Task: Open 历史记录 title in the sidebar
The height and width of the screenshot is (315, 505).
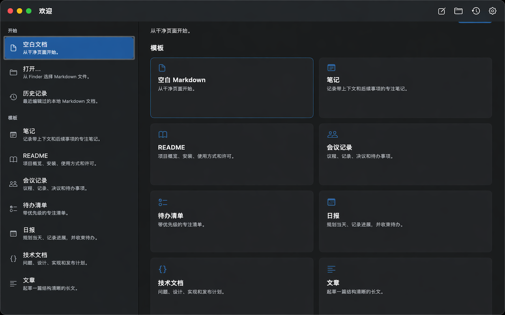Action: pyautogui.click(x=35, y=93)
